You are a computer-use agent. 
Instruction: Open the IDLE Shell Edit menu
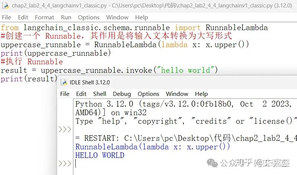tap(81, 94)
